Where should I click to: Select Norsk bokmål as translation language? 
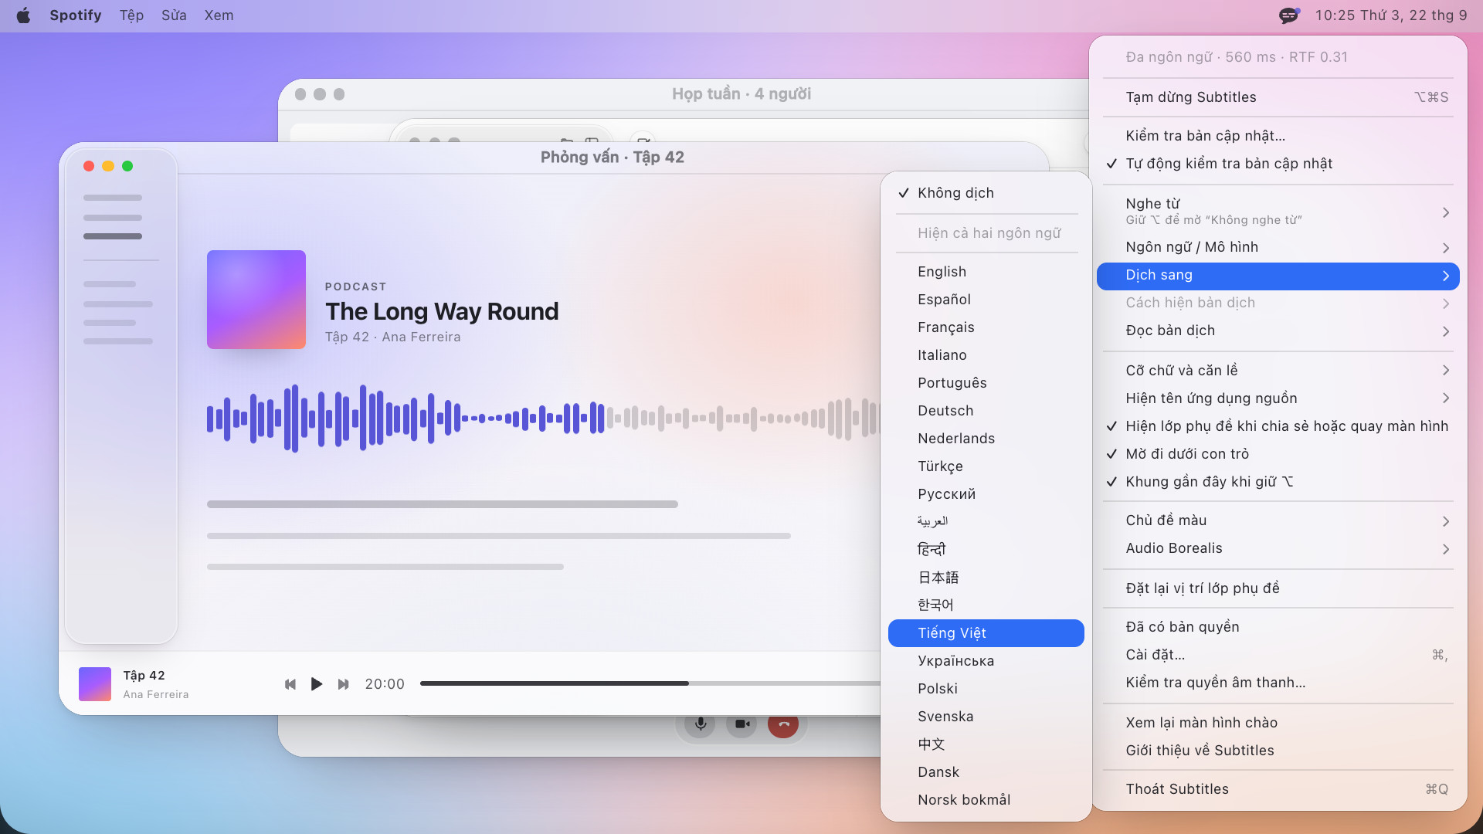point(986,800)
